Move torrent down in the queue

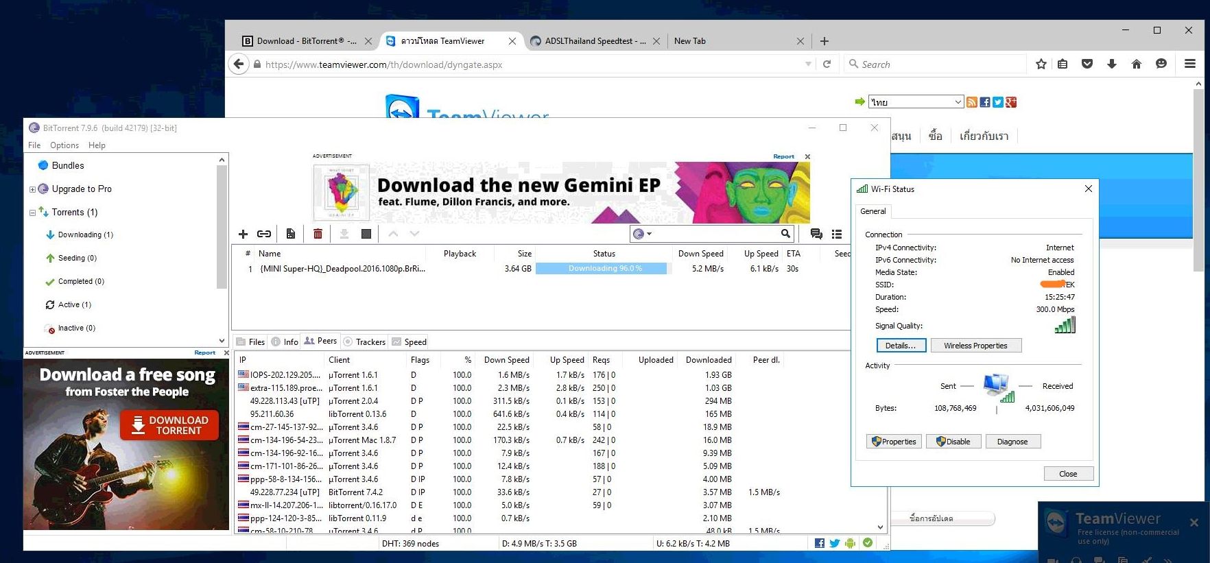tap(414, 234)
